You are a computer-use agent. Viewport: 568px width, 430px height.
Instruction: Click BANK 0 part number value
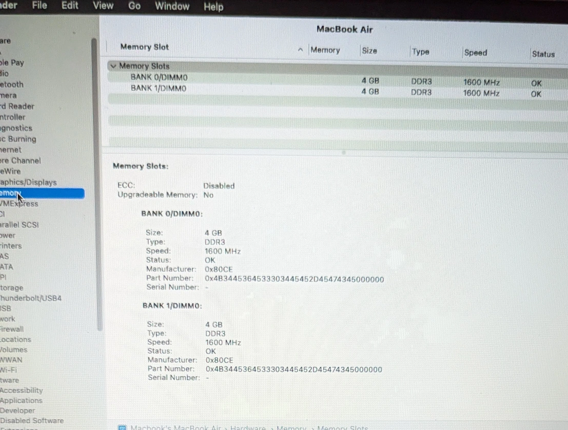[x=294, y=279]
